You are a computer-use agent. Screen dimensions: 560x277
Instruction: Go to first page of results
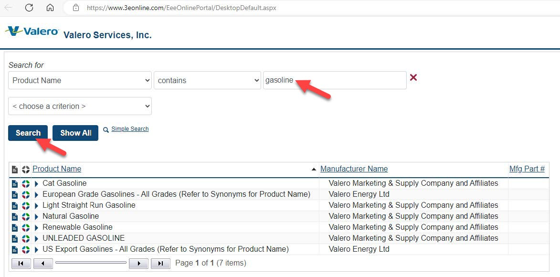point(21,264)
